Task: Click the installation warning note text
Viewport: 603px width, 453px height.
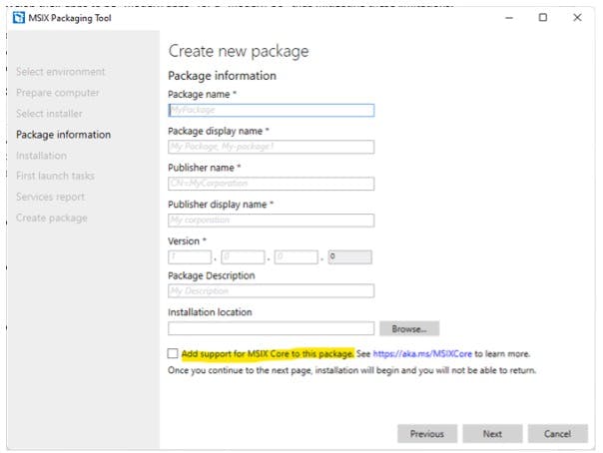Action: [351, 370]
